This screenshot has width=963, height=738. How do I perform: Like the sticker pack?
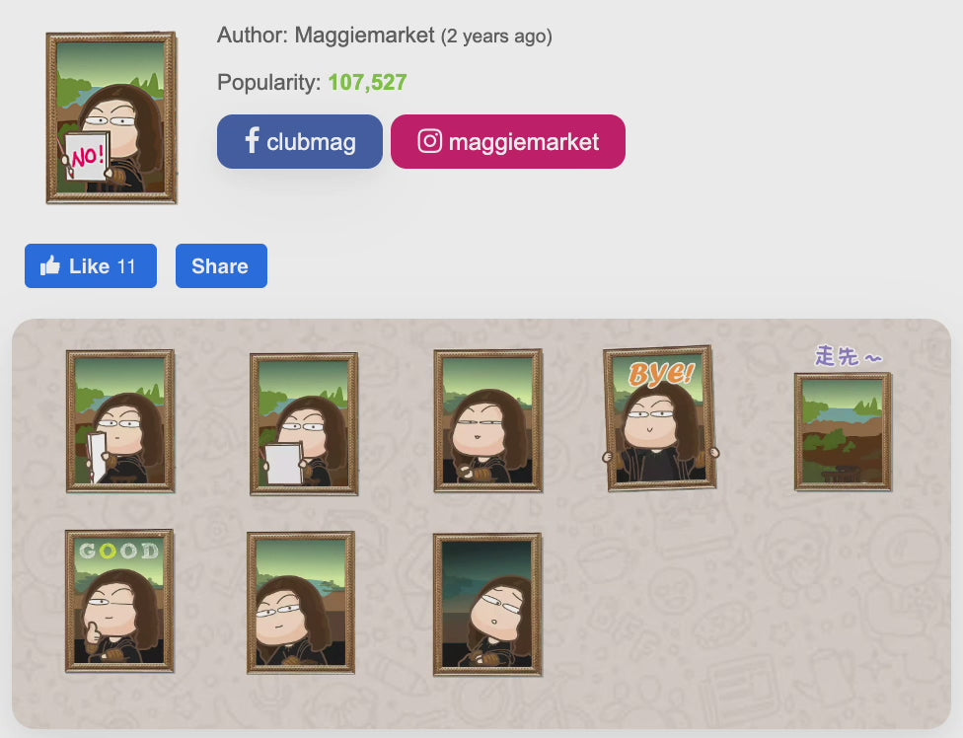pyautogui.click(x=91, y=265)
